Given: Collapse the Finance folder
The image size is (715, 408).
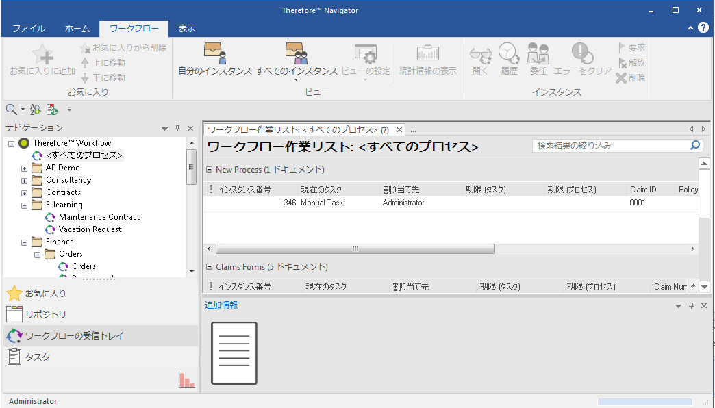Looking at the screenshot, I should point(25,242).
